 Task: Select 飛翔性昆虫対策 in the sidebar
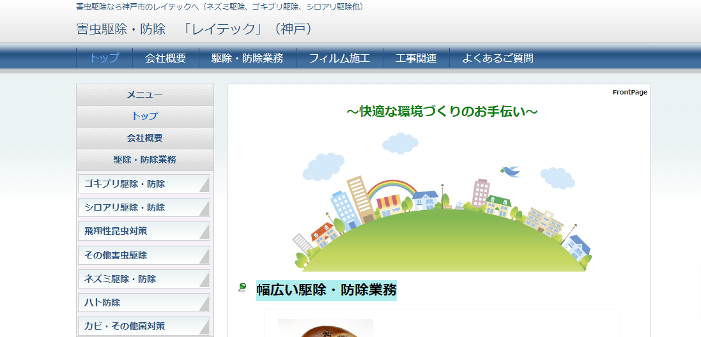144,231
